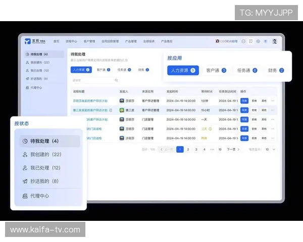303x242 pixels.
Task: Click the paper plane icon of enlarged 抄送我的 (8)
Action: [25, 181]
